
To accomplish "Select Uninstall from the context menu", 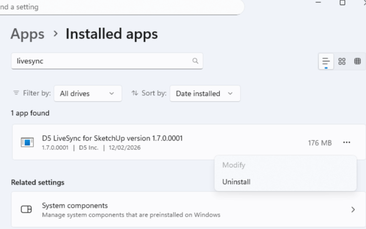I will 236,182.
